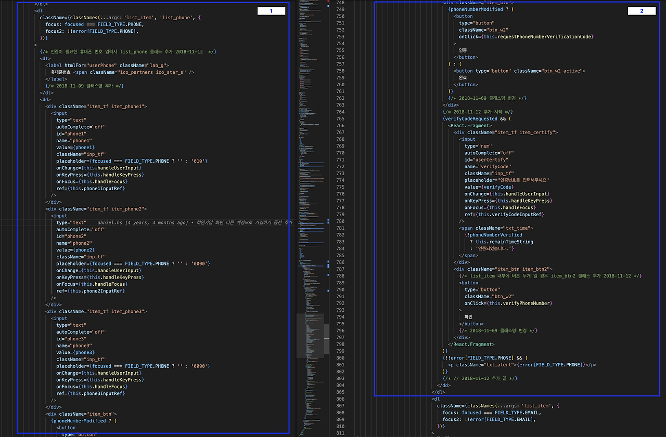Select line number 770 in the gutter
Viewport: 666px width, 437px height.
(x=340, y=153)
